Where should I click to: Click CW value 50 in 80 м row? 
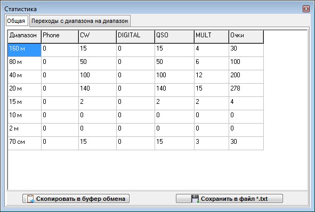pos(98,63)
